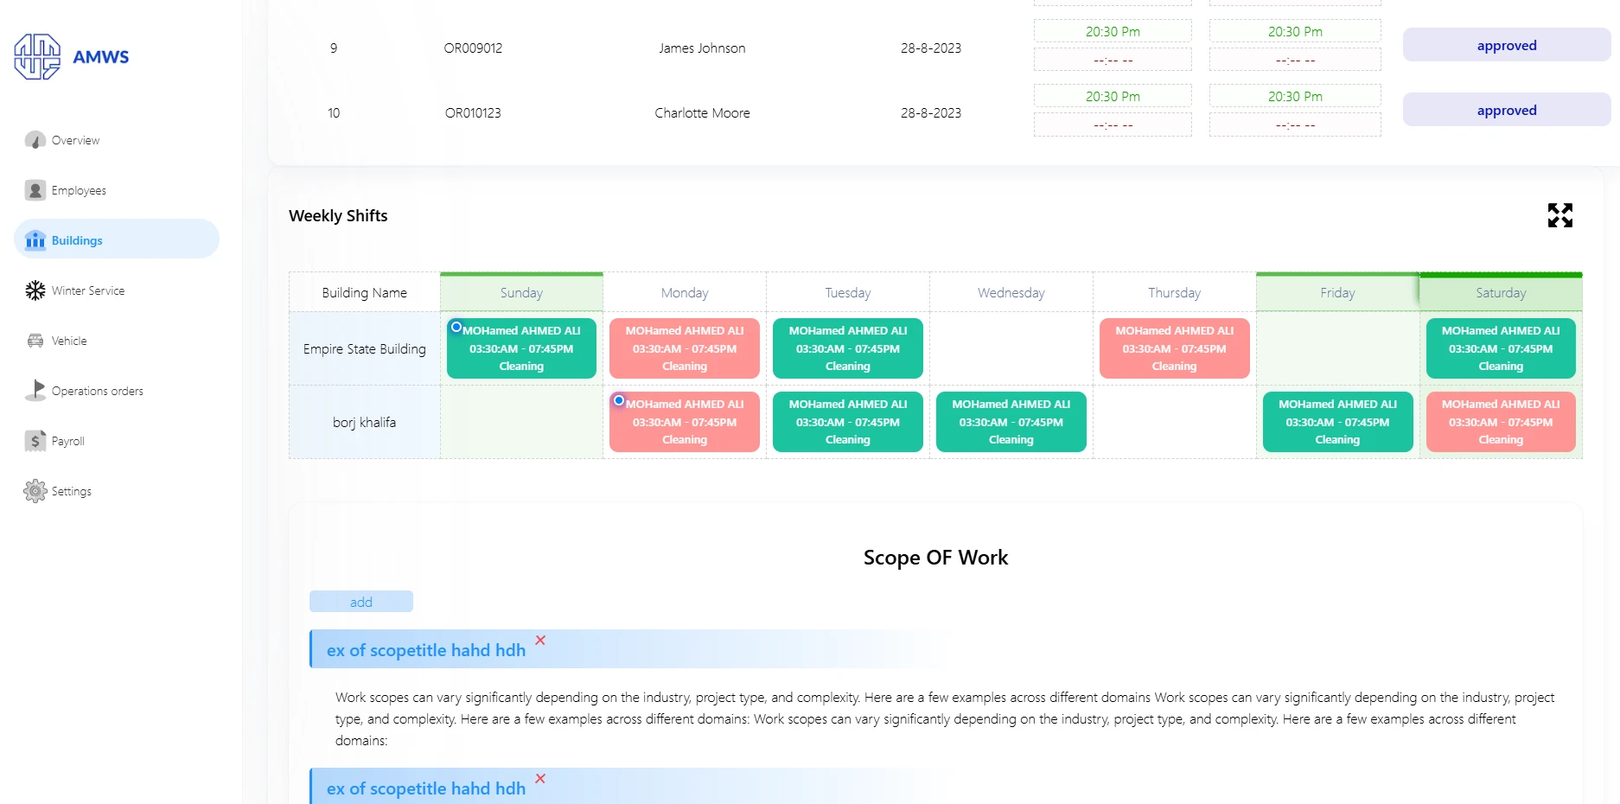Click the empty time field for OR009012
The width and height of the screenshot is (1620, 804).
pos(1113,61)
